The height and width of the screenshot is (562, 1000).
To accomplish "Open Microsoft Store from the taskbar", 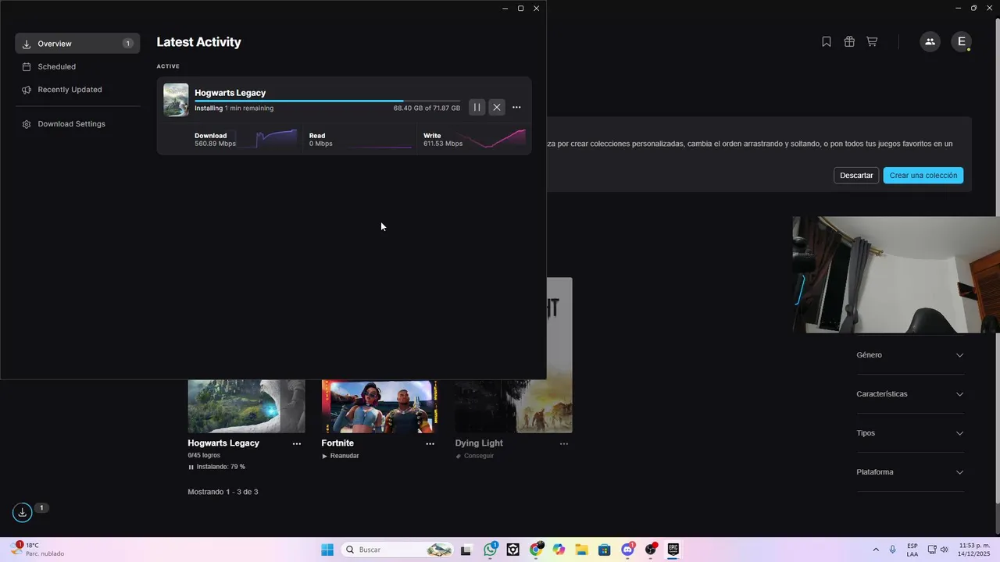I will [x=605, y=550].
